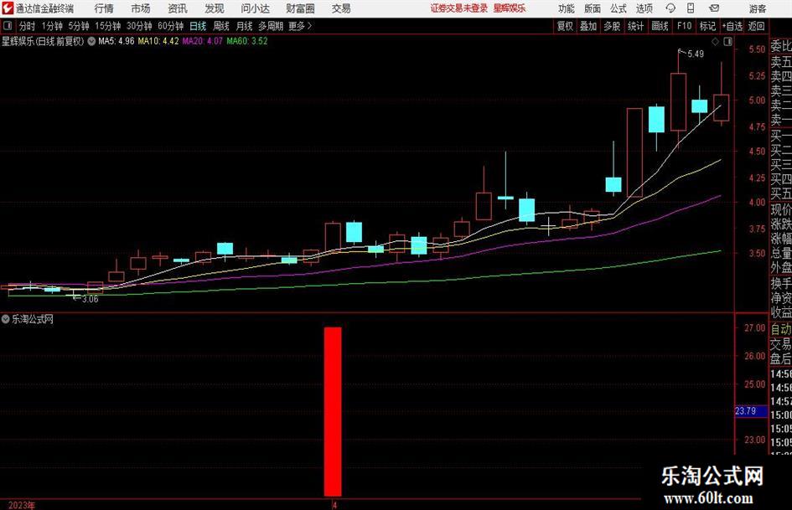Click the MA5: 4.96 label

[116, 41]
